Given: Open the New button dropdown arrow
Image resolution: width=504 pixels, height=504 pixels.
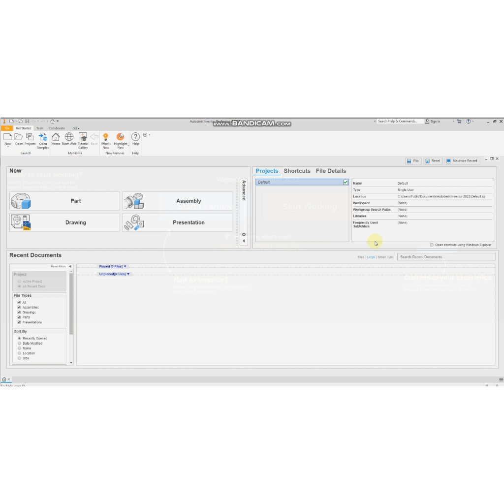Looking at the screenshot, I should tap(8, 147).
